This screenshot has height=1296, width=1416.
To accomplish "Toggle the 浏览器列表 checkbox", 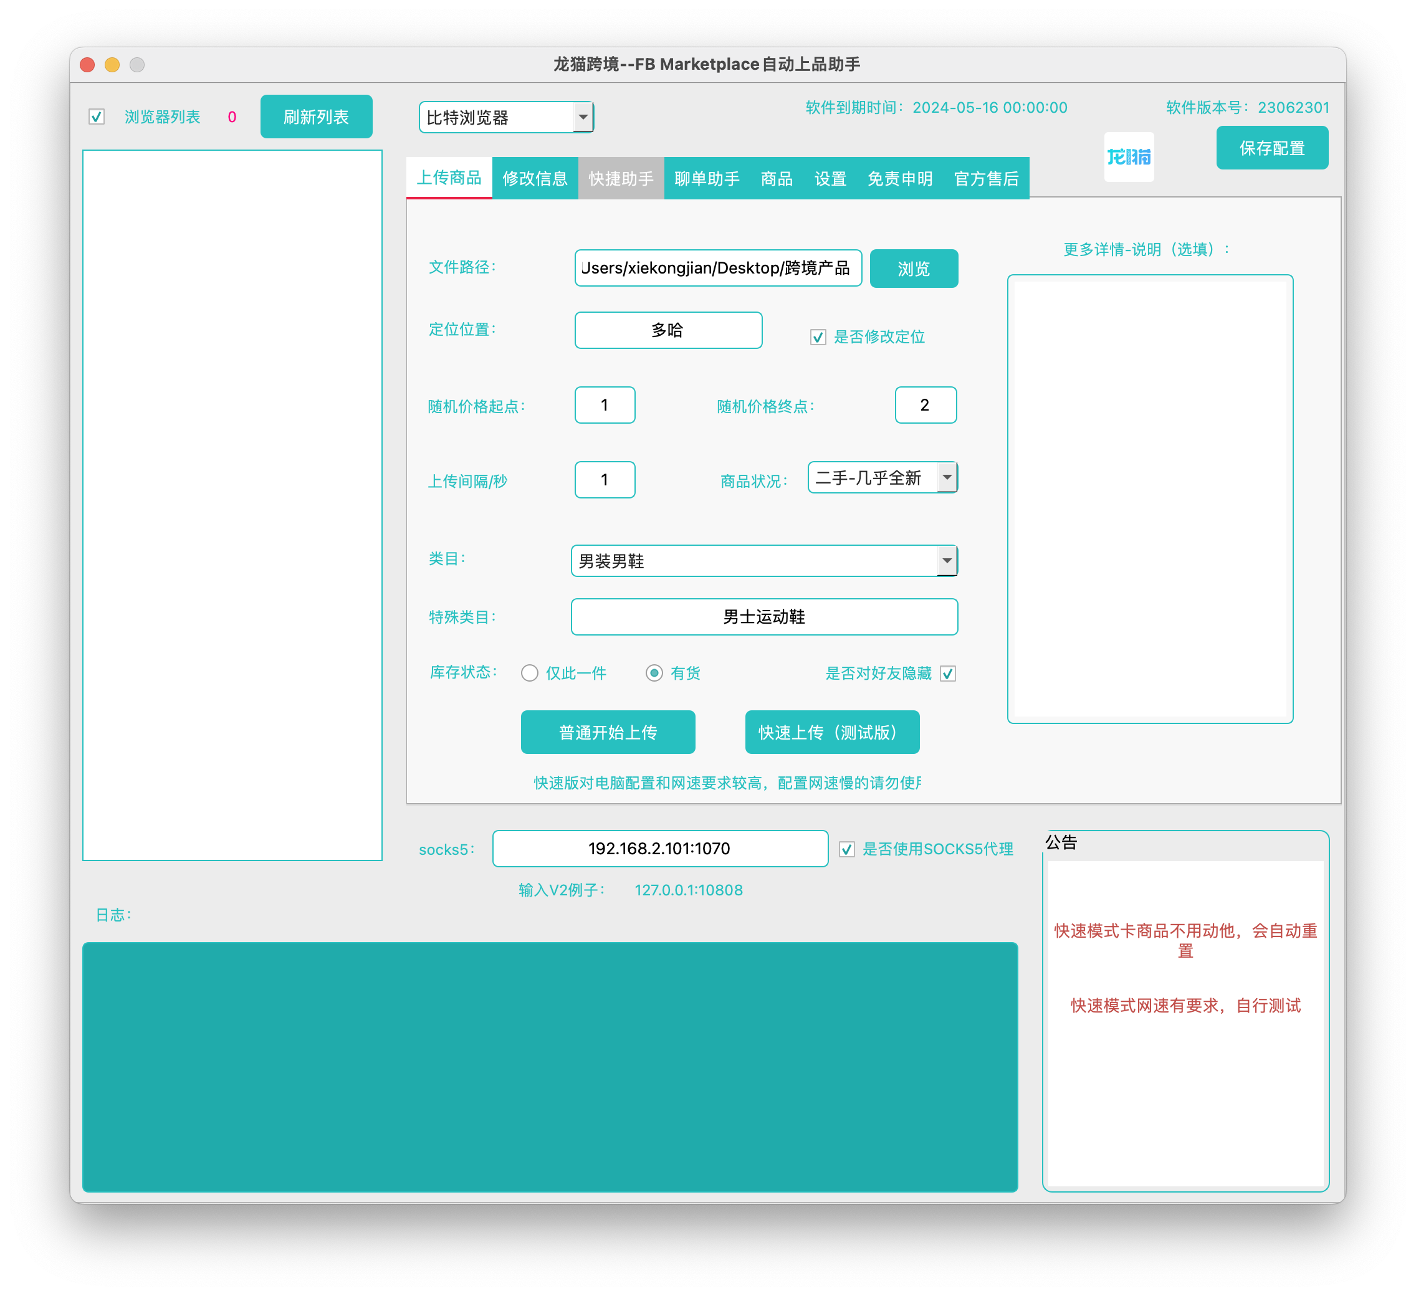I will click(97, 117).
